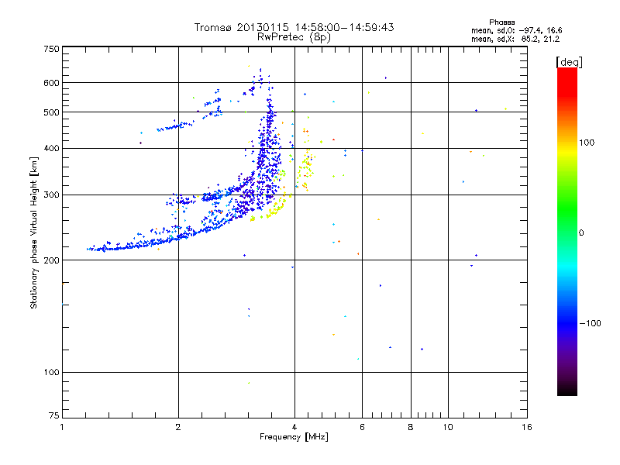
Task: Click the y-axis tick label '200'
Action: (x=51, y=260)
